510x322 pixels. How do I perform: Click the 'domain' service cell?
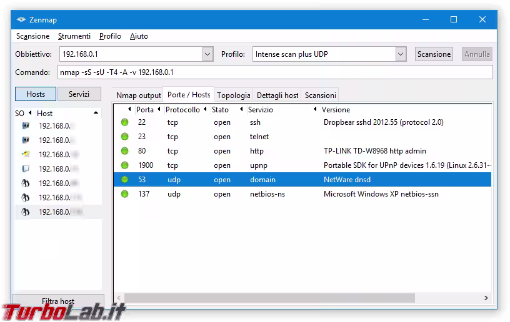[x=262, y=180]
